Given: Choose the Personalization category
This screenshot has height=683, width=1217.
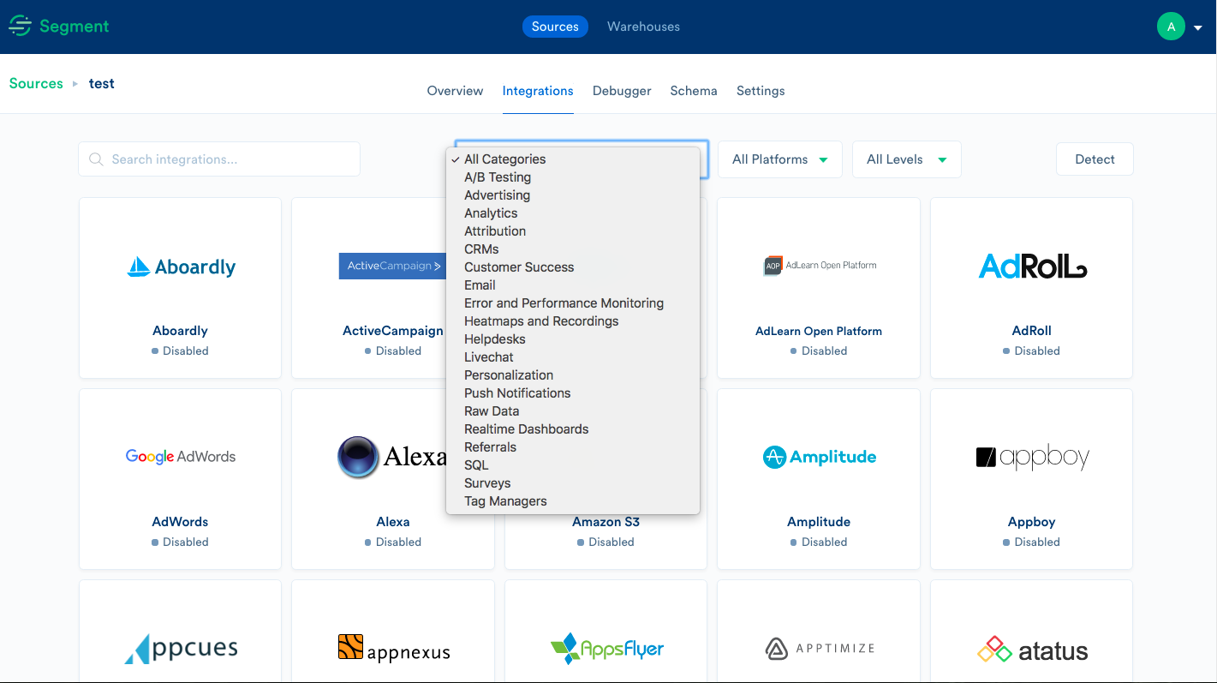Looking at the screenshot, I should tap(573, 375).
